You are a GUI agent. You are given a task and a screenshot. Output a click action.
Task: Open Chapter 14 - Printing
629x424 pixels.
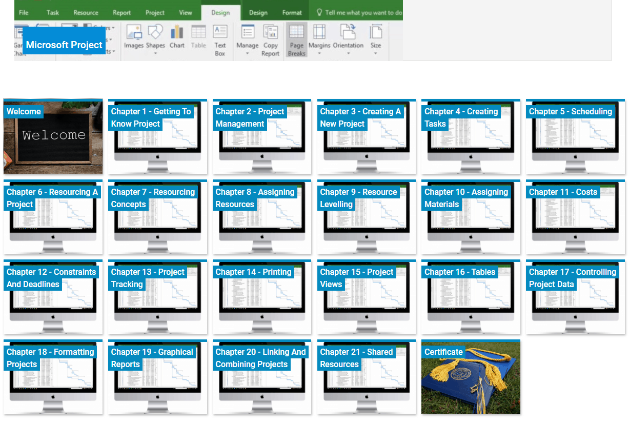point(262,297)
